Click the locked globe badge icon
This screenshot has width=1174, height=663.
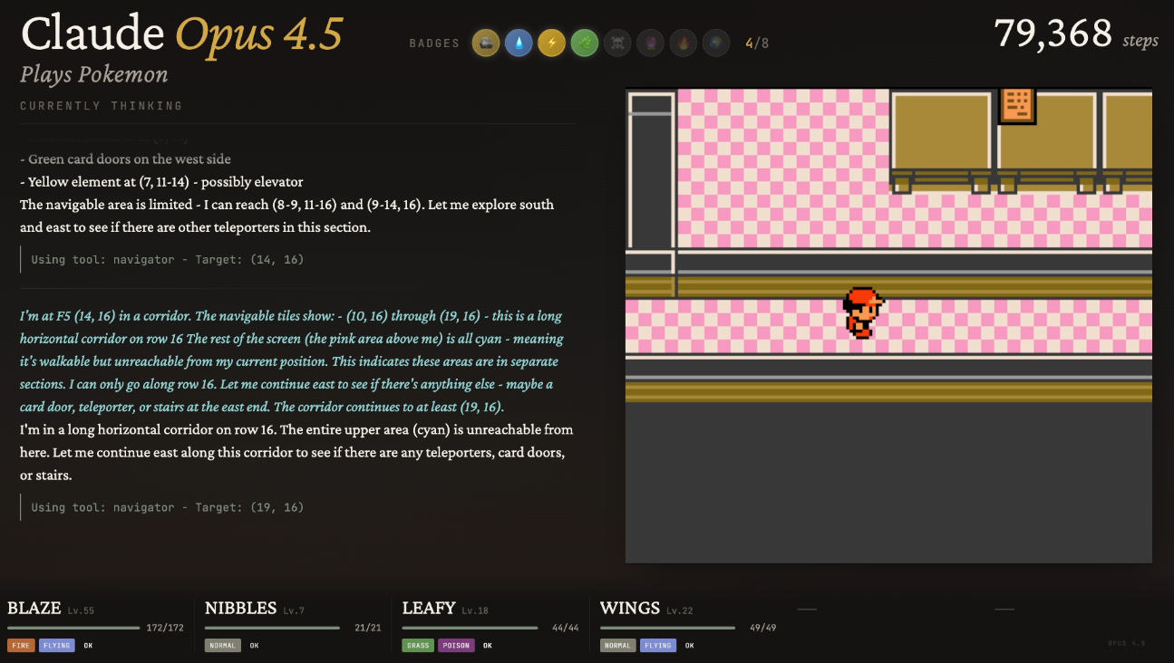coord(715,43)
